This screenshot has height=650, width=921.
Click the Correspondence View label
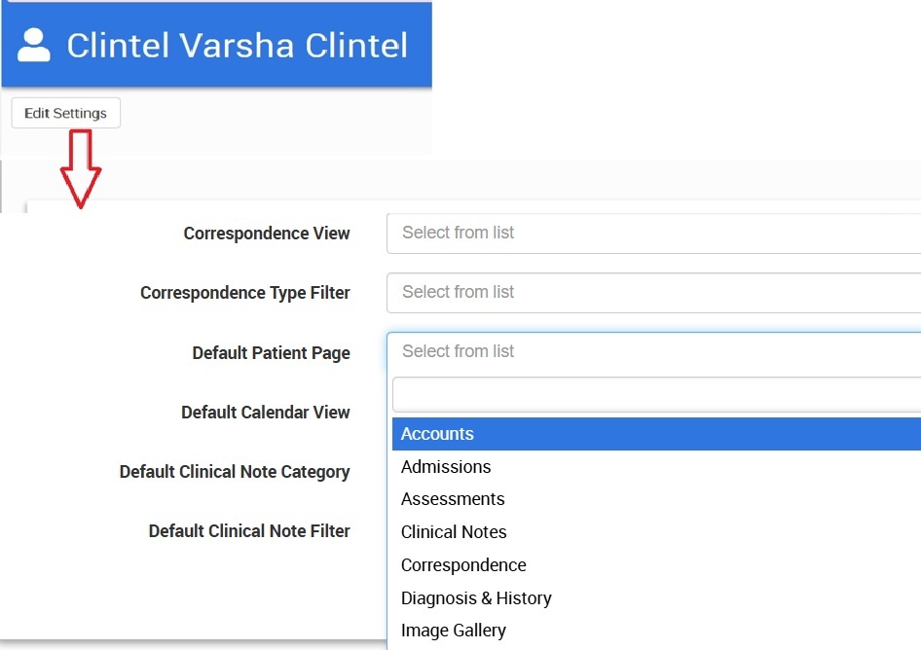[x=267, y=234]
